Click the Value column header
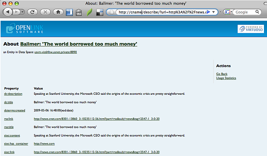 (38, 88)
